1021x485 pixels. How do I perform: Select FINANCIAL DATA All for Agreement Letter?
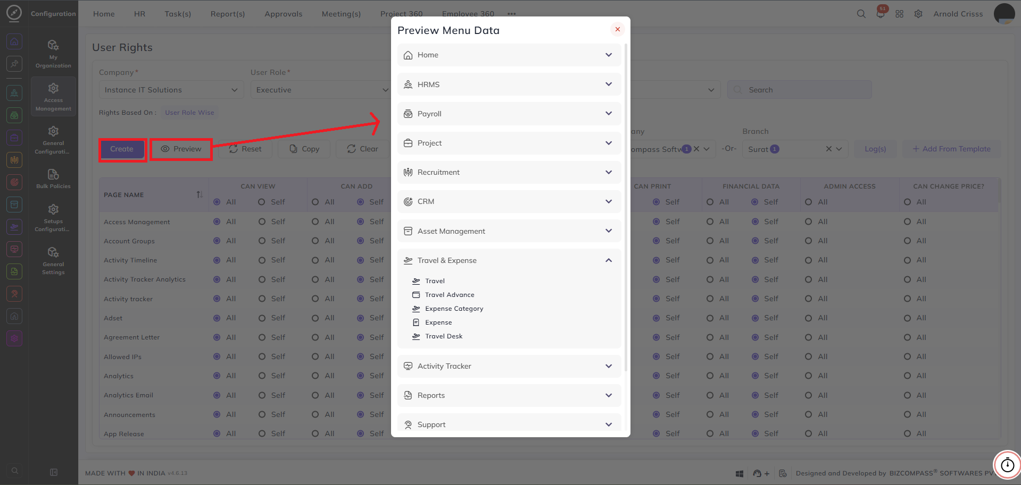(710, 337)
